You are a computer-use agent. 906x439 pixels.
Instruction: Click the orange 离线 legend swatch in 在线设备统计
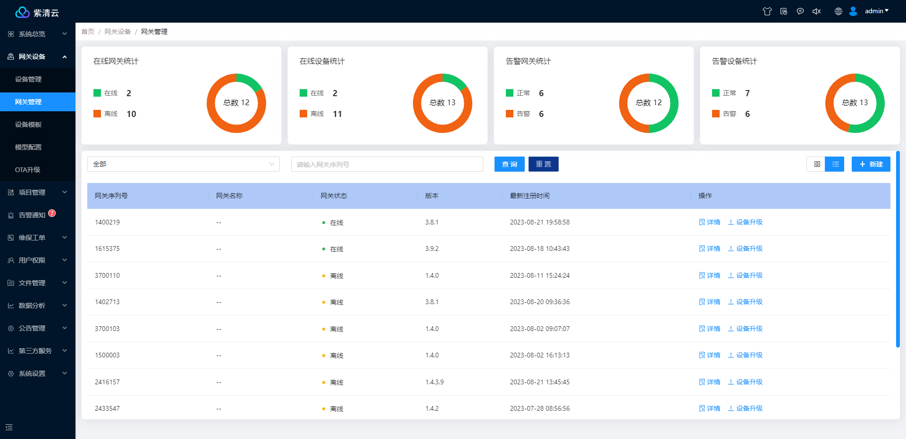pyautogui.click(x=303, y=114)
